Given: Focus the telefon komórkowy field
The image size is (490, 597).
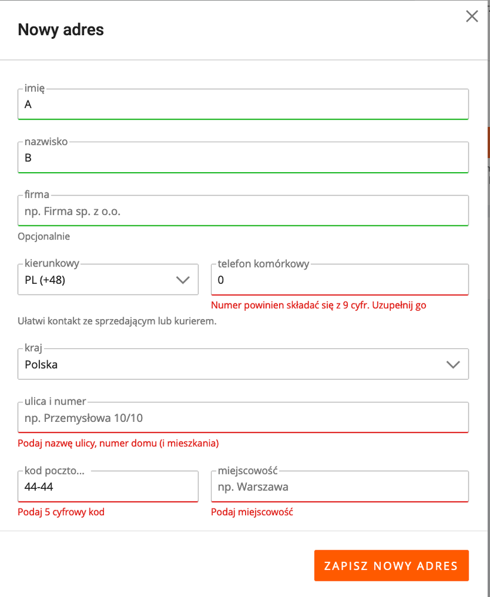Looking at the screenshot, I should pyautogui.click(x=339, y=280).
